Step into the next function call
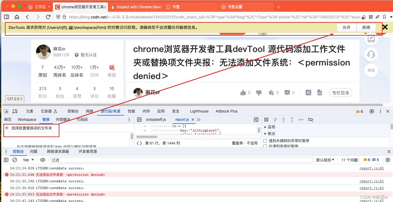The height and width of the screenshot is (202, 393). tap(284, 119)
